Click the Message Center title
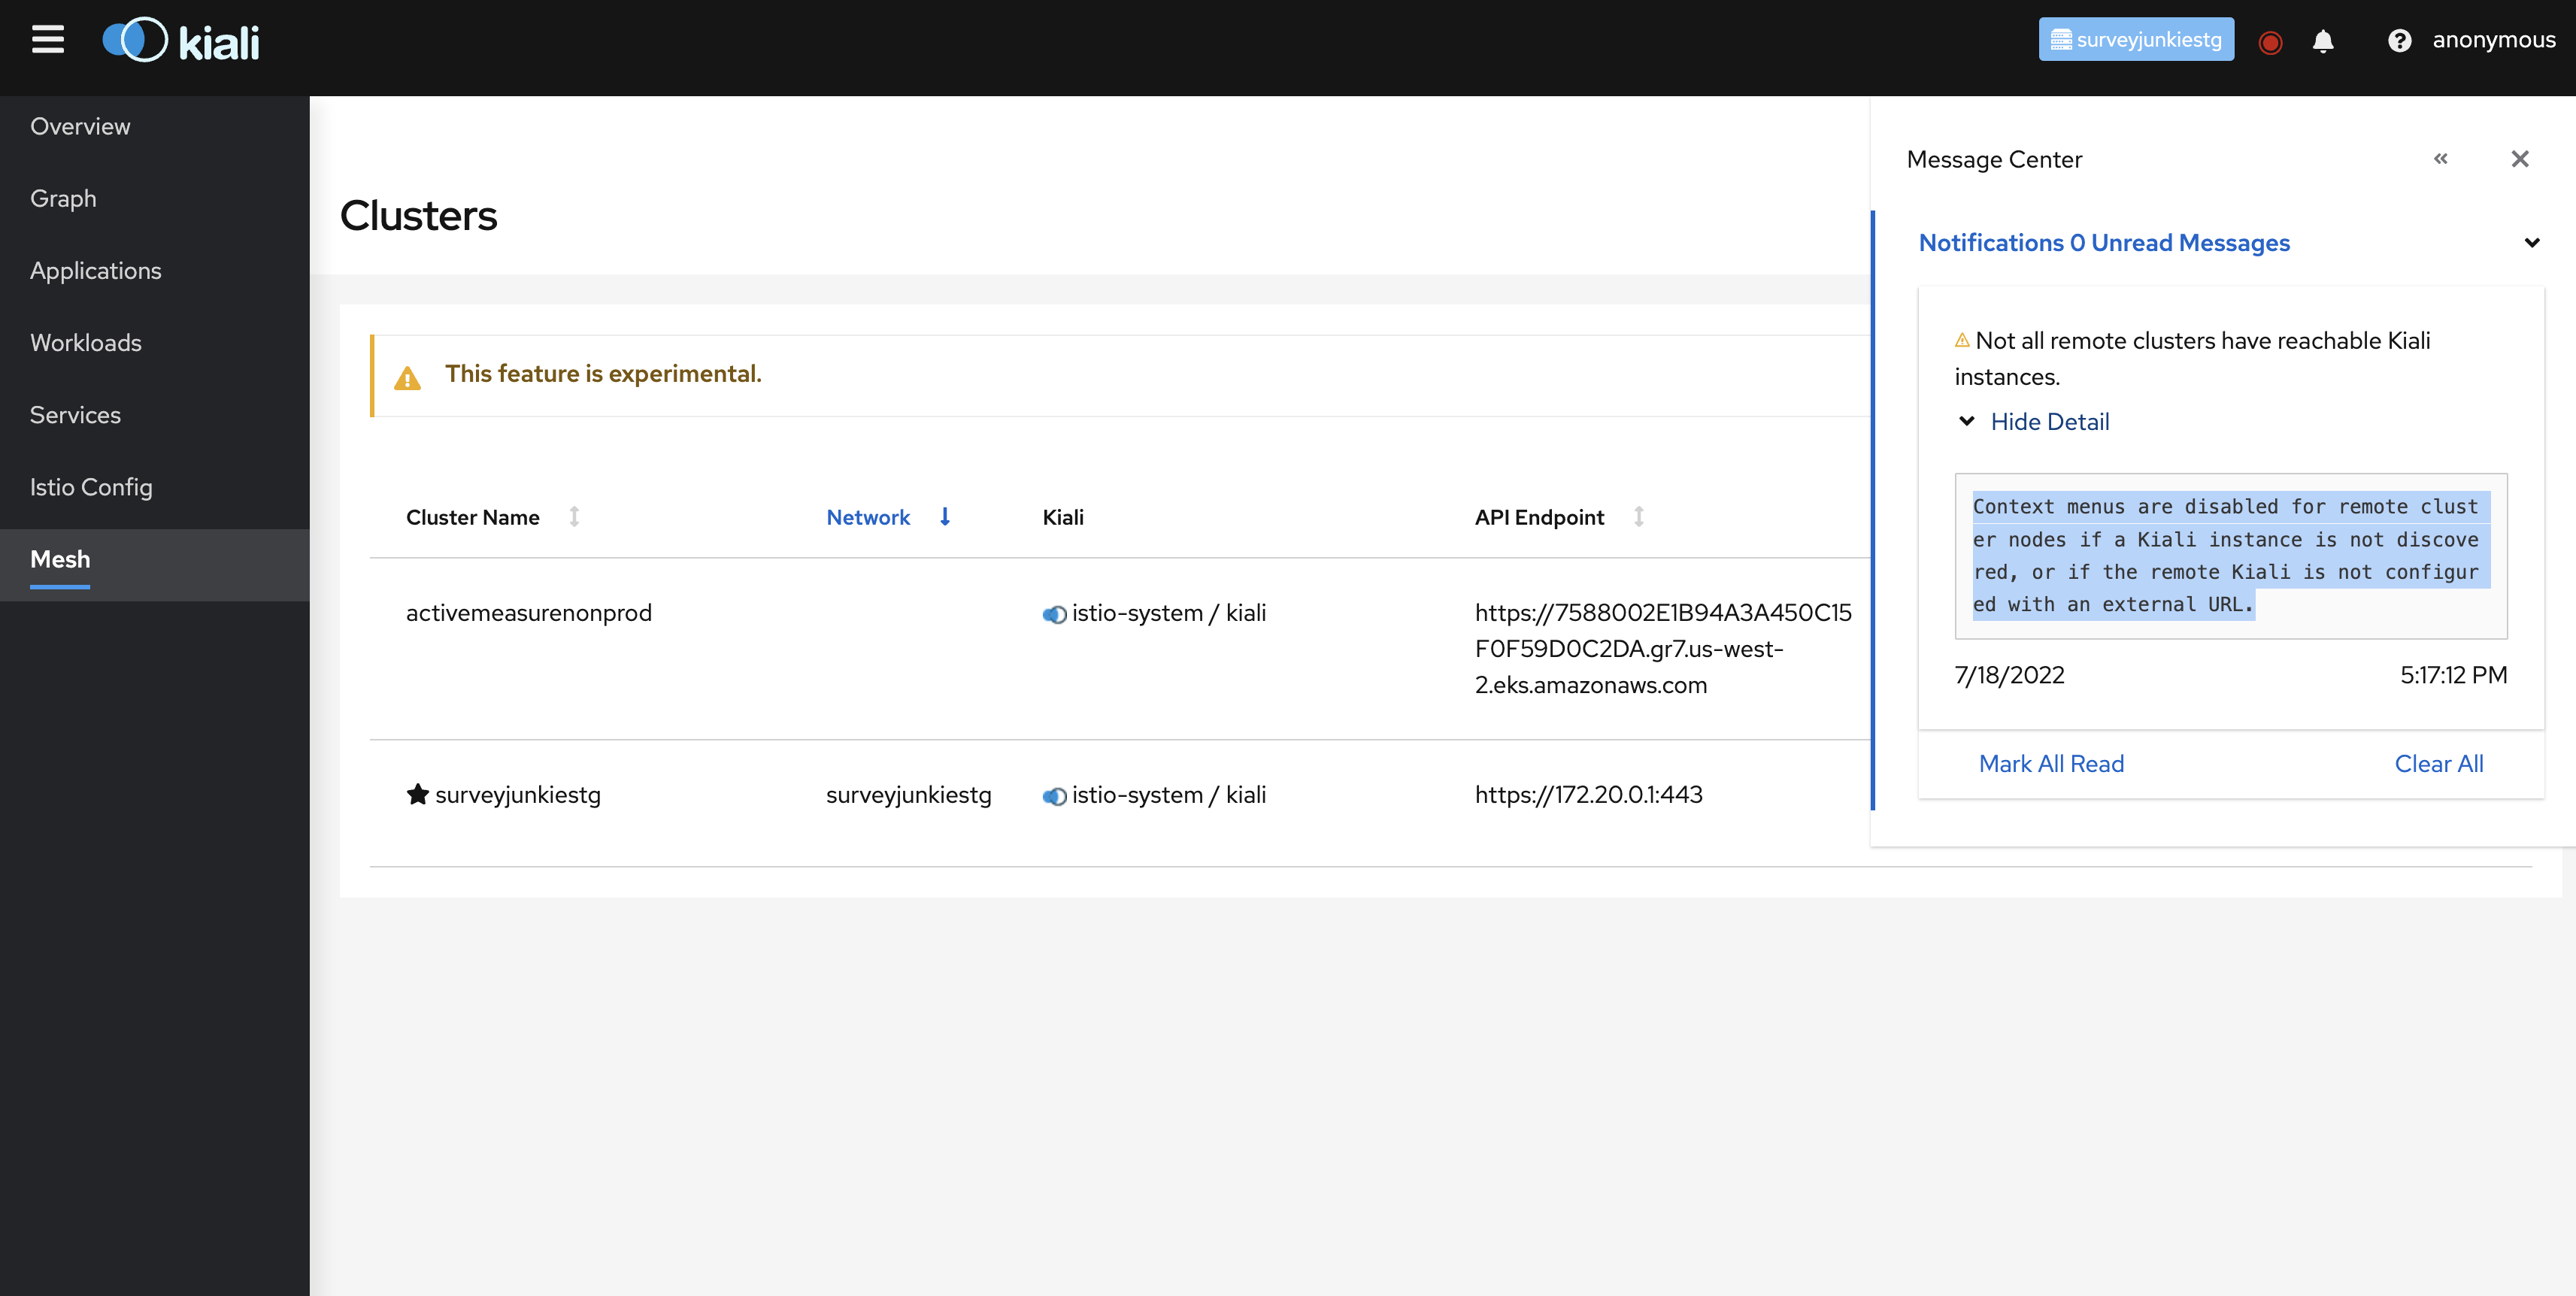This screenshot has width=2576, height=1296. pyautogui.click(x=1994, y=160)
